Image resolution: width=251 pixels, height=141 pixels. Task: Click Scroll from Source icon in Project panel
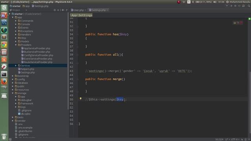55,10
